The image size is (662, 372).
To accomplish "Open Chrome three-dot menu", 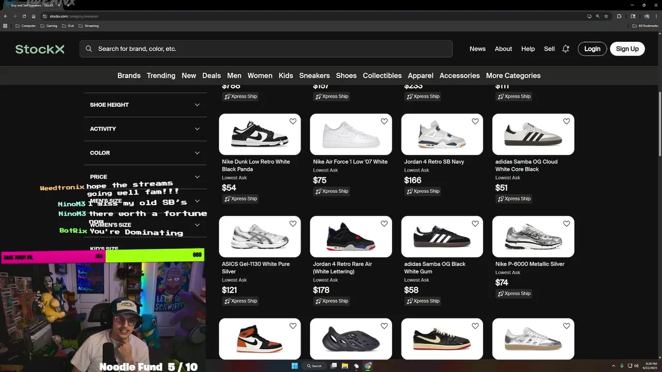I will 656,16.
